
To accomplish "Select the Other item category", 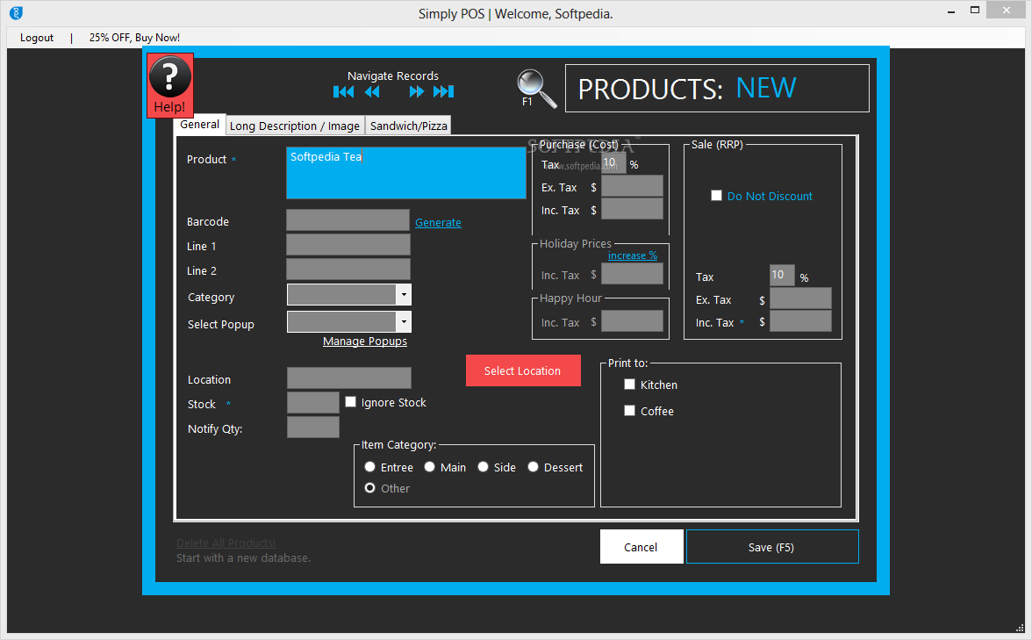I will click(370, 488).
